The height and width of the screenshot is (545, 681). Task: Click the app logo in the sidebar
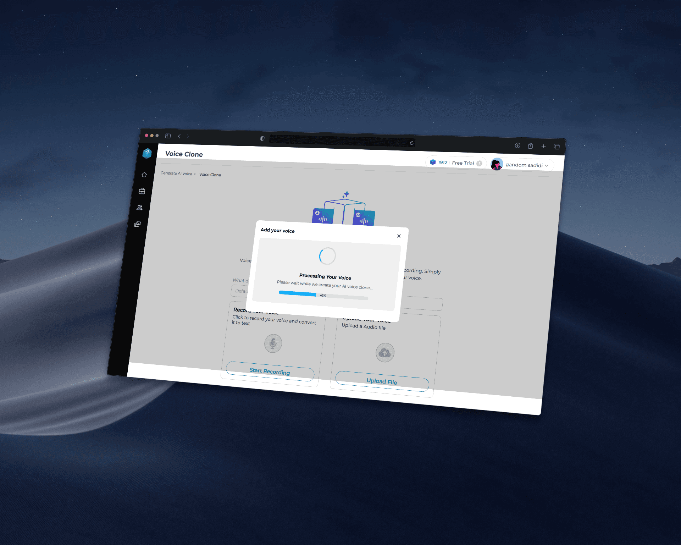[147, 153]
